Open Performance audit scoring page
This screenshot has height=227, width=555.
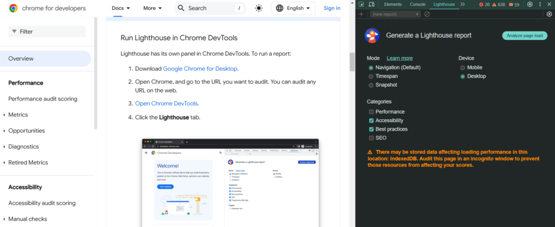(x=43, y=99)
